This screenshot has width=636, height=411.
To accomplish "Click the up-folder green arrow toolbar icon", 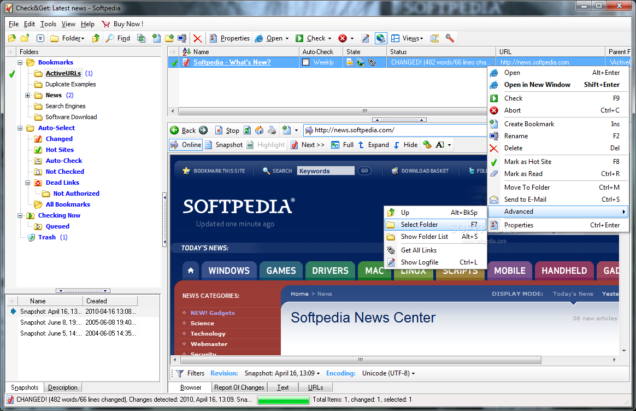I will (x=96, y=38).
